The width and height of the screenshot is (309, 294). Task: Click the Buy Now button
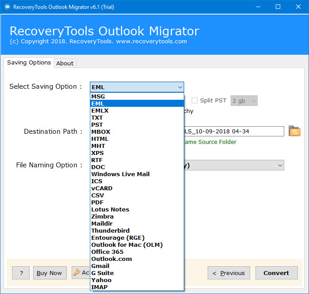tap(50, 273)
